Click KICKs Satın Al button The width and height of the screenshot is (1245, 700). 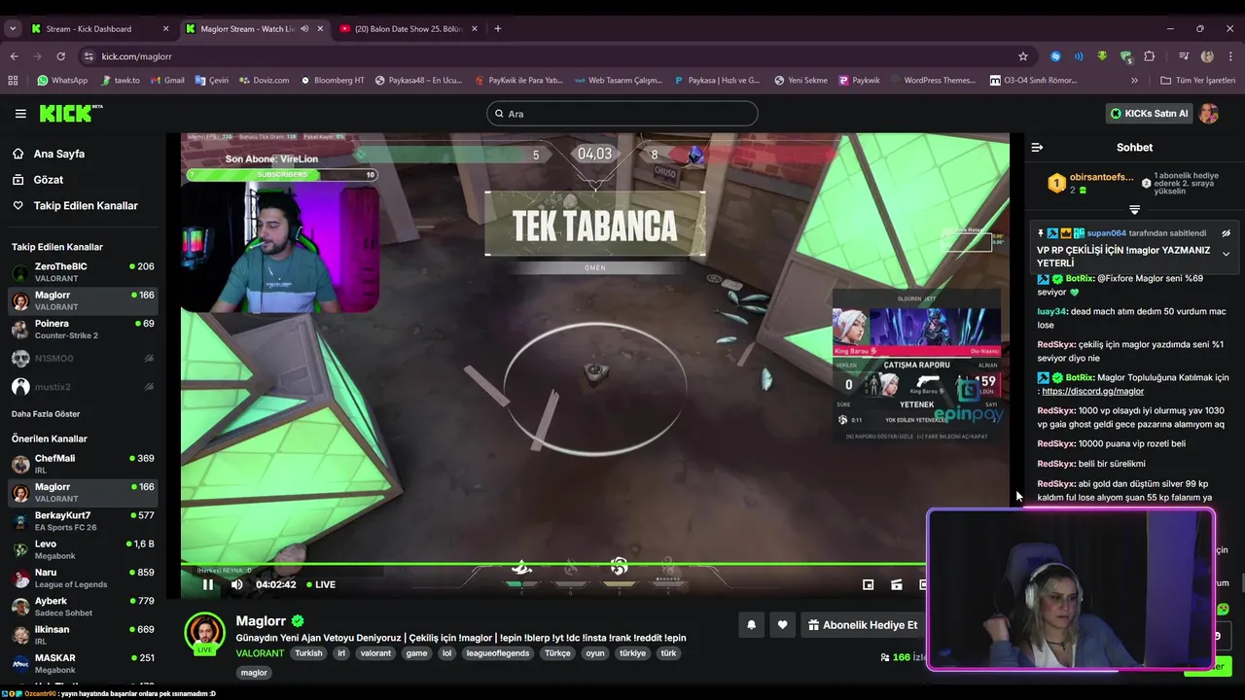coord(1149,114)
